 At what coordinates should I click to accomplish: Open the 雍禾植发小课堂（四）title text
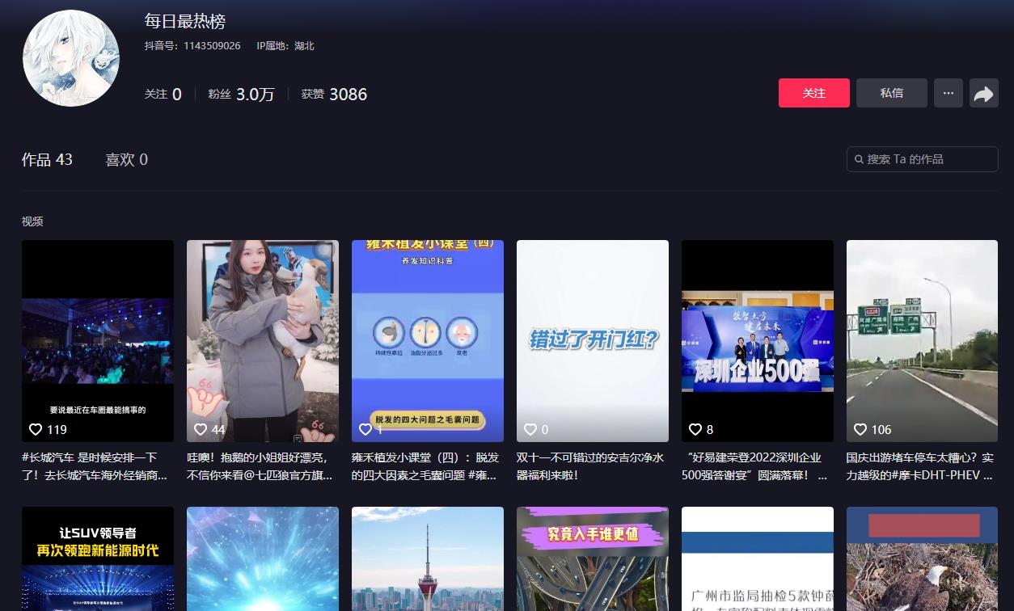tap(426, 466)
